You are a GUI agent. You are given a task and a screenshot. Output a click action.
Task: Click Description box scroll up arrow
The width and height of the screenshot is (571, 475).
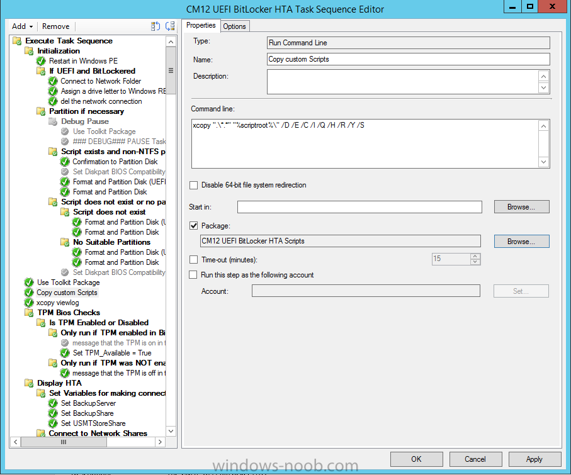click(543, 76)
